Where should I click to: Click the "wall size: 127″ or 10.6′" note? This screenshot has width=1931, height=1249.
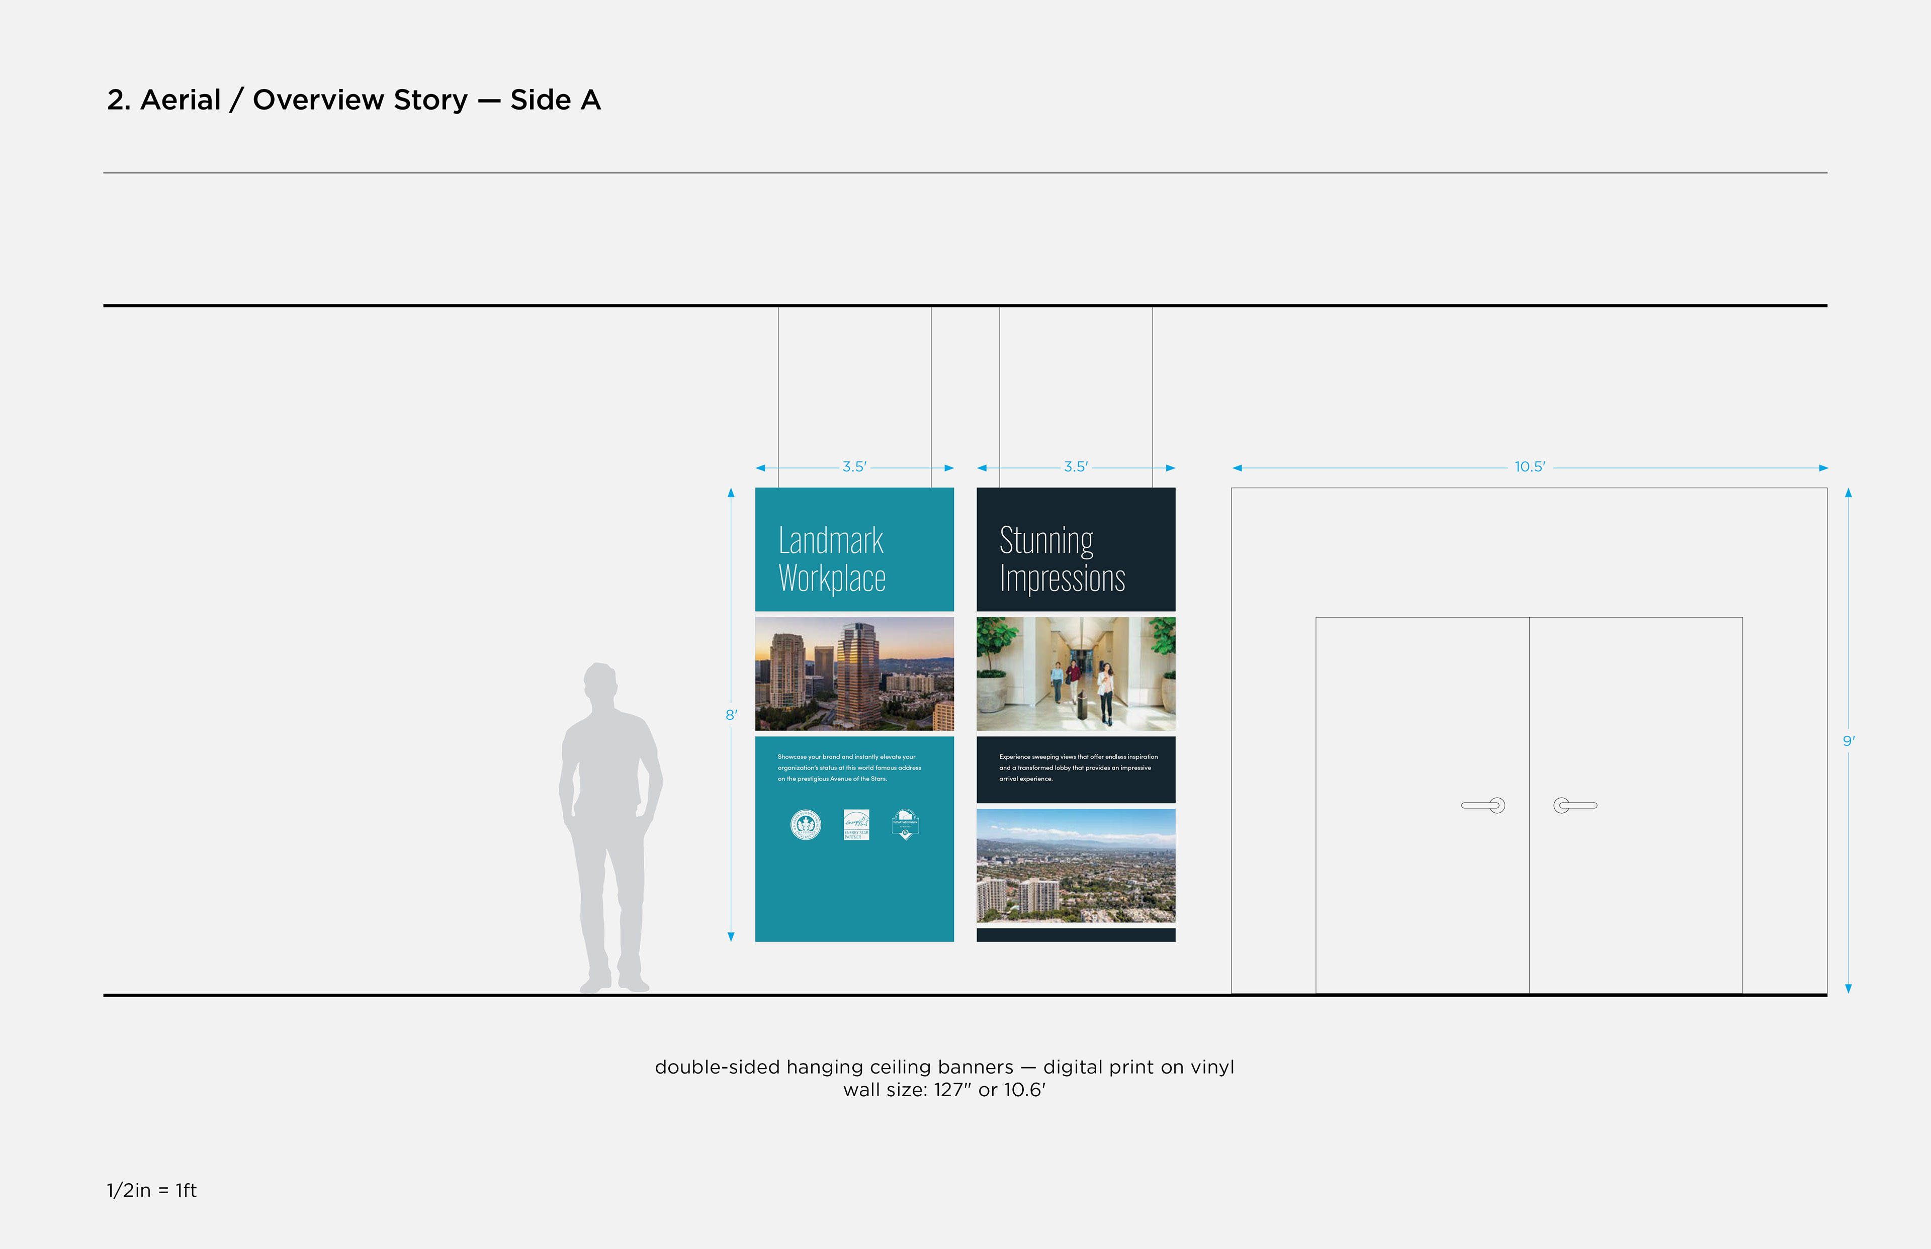pos(944,1090)
